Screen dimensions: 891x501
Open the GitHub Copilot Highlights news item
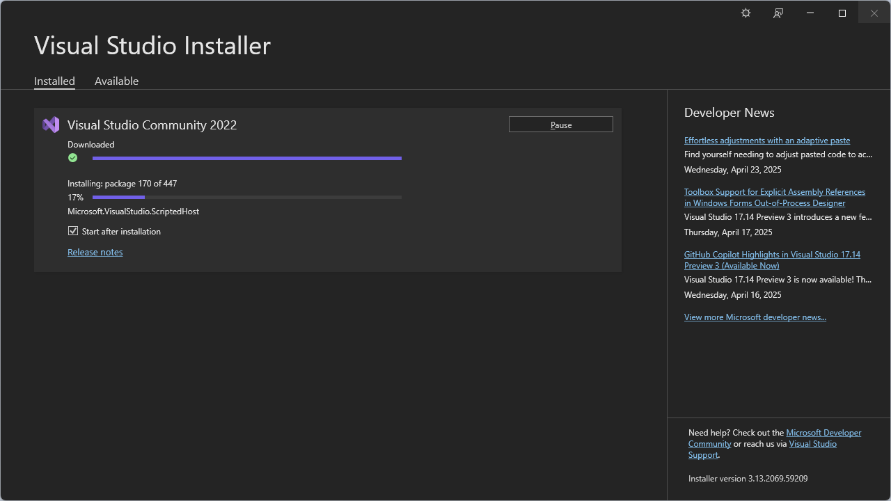coord(772,260)
